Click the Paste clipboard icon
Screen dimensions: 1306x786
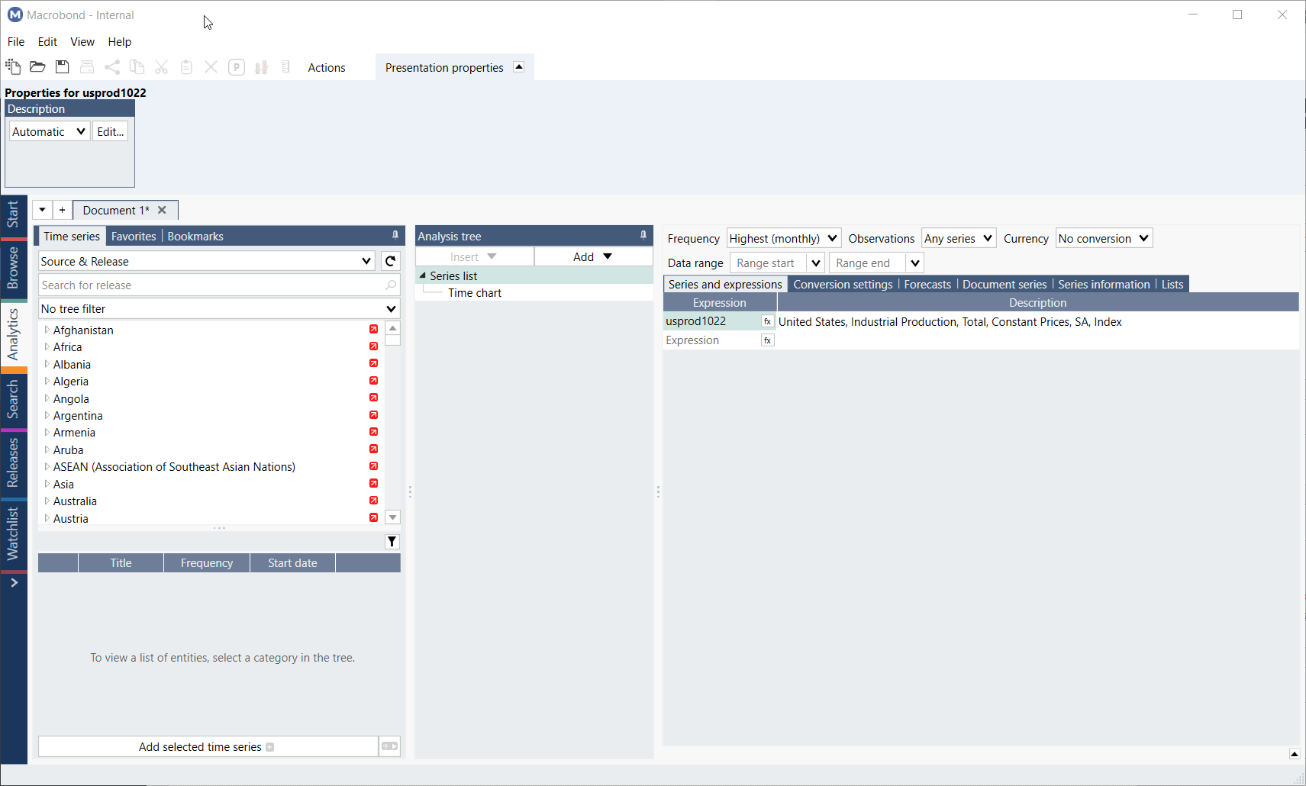pyautogui.click(x=186, y=67)
